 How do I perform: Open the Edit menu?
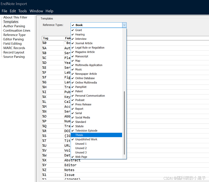click(x=13, y=11)
